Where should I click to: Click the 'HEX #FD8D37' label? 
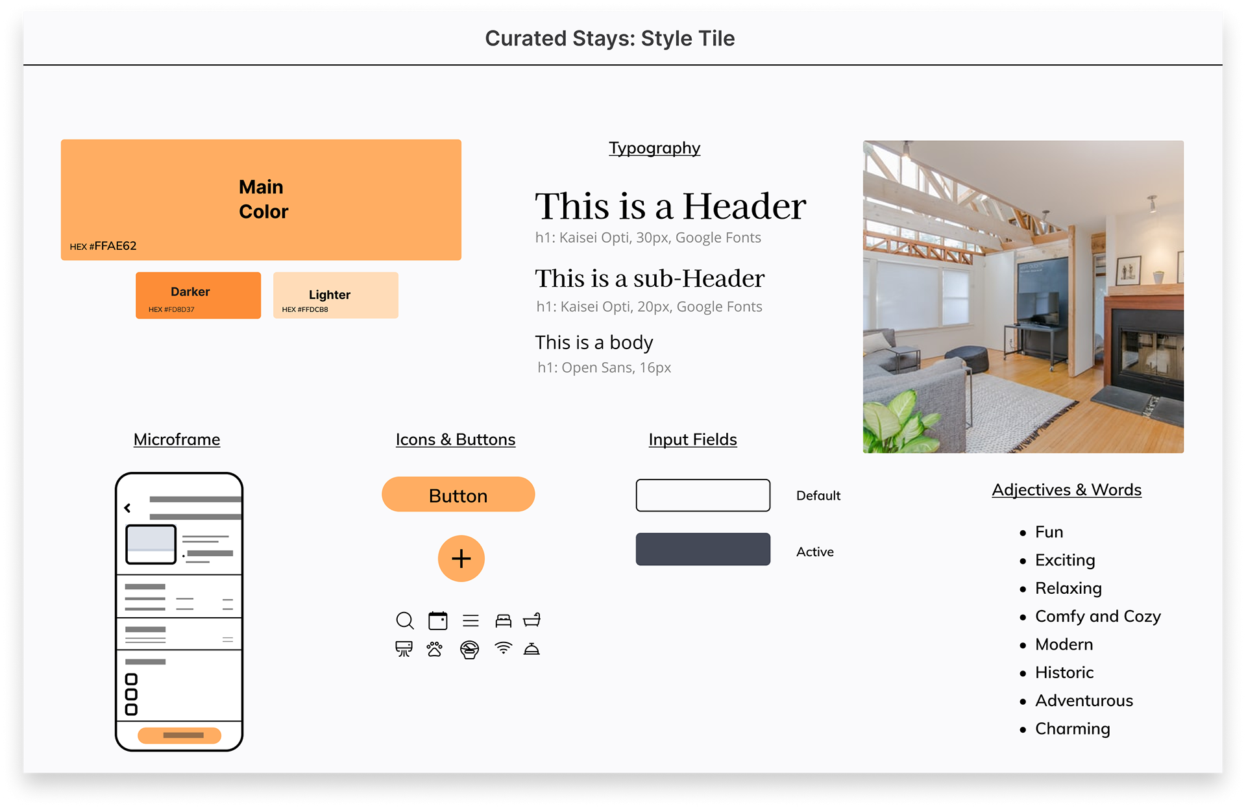(x=171, y=310)
